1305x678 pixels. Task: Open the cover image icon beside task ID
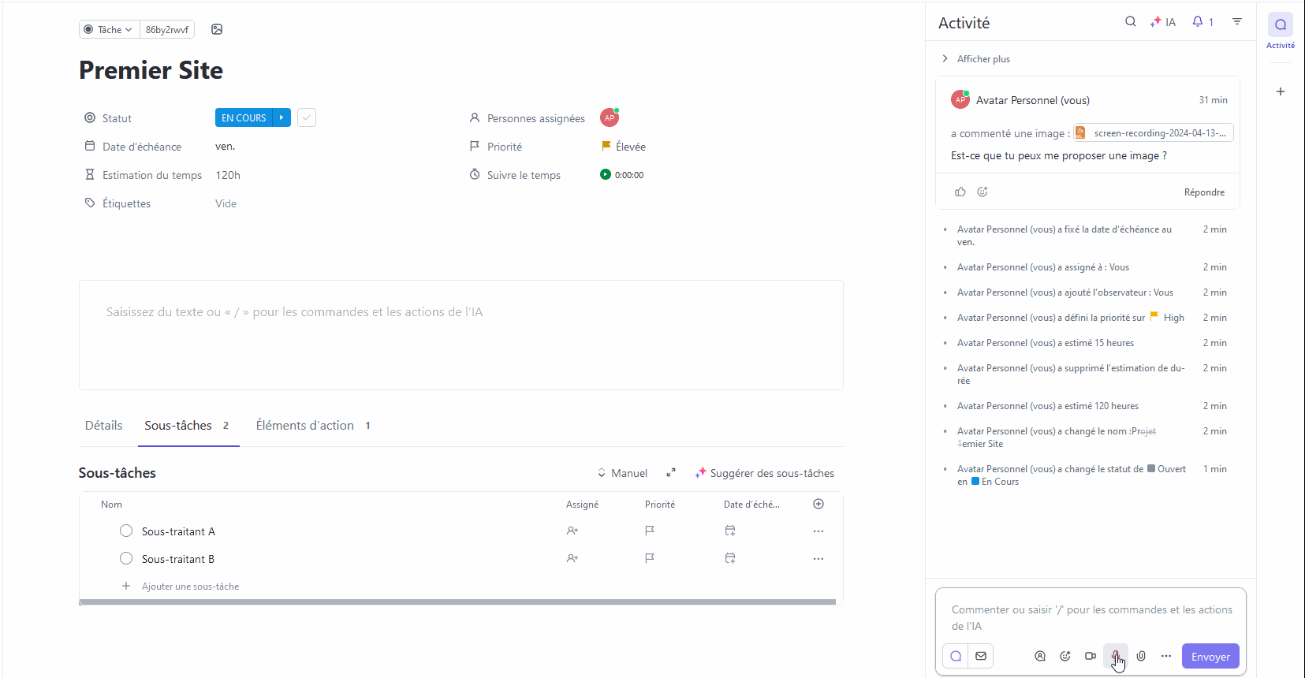click(x=217, y=29)
